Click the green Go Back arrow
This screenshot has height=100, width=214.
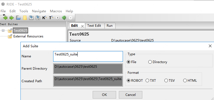pyautogui.click(x=5, y=18)
